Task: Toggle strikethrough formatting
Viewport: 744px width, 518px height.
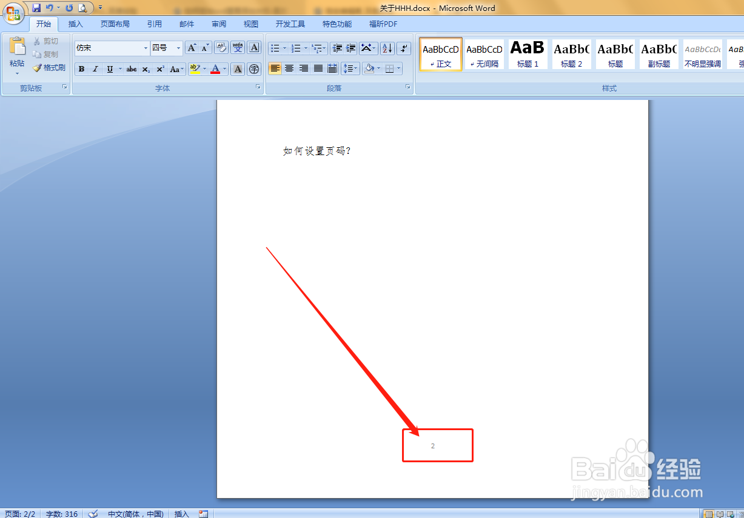Action: pyautogui.click(x=132, y=69)
